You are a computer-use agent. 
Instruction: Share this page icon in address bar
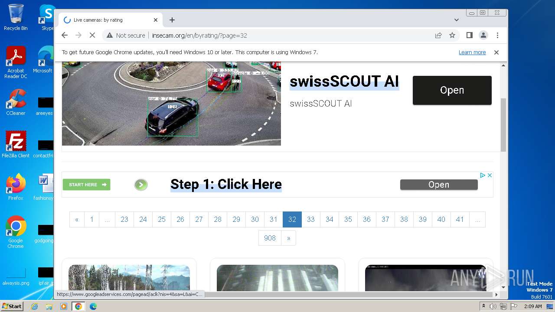pos(438,35)
